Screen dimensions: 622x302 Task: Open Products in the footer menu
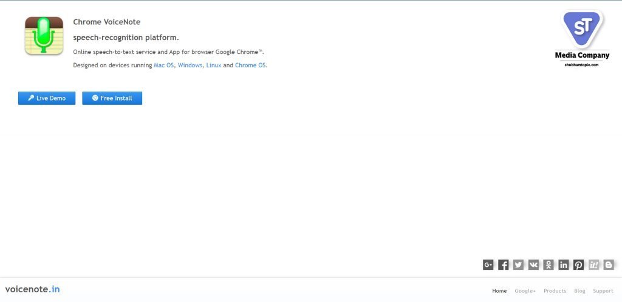pos(555,291)
